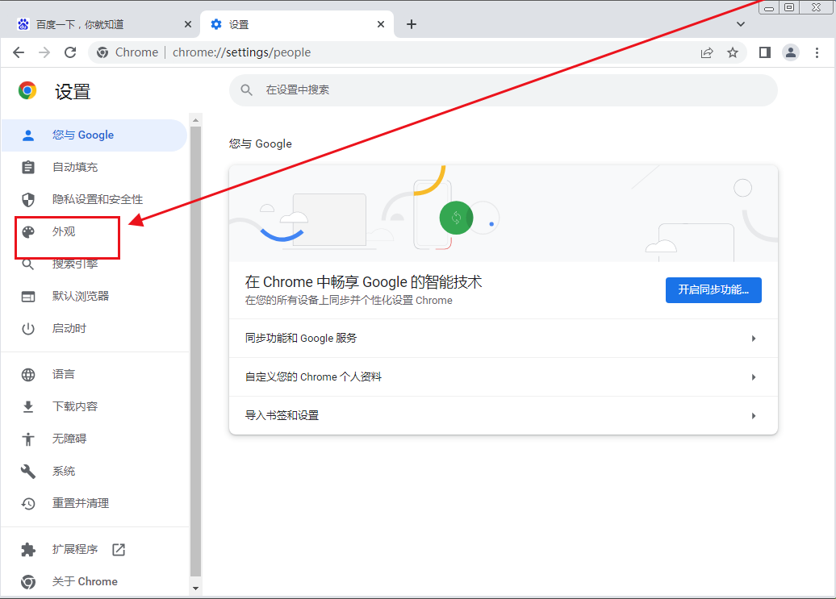Click 开启同步功能... button

(713, 290)
